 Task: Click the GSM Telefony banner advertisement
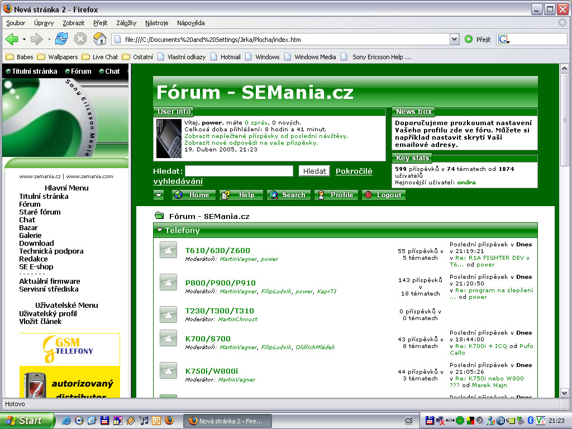click(70, 349)
